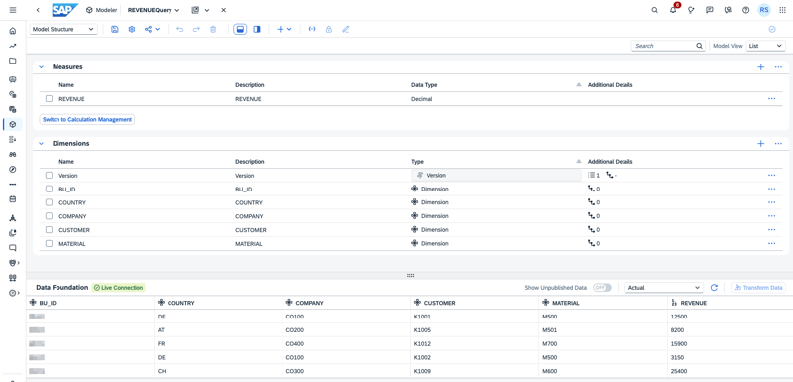The height and width of the screenshot is (382, 793).
Task: Open the Actual version dropdown
Action: [x=664, y=288]
